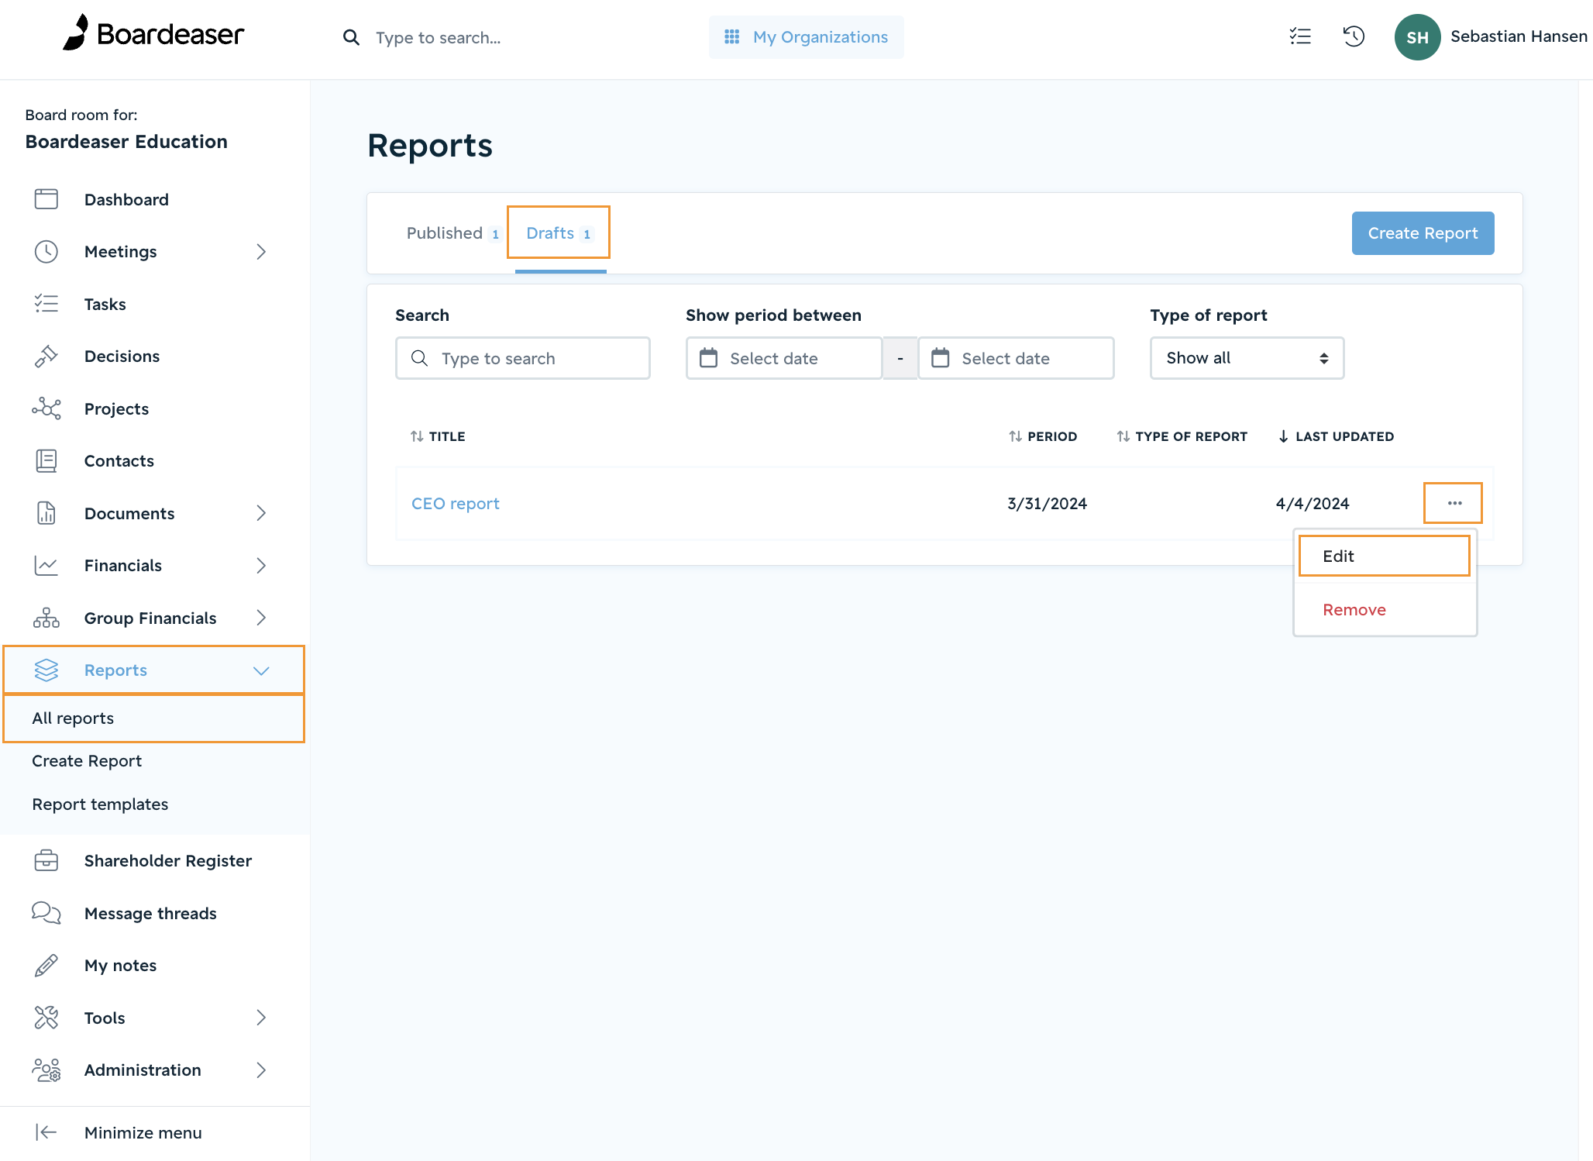
Task: Click the Message threads chat icon
Action: click(46, 913)
